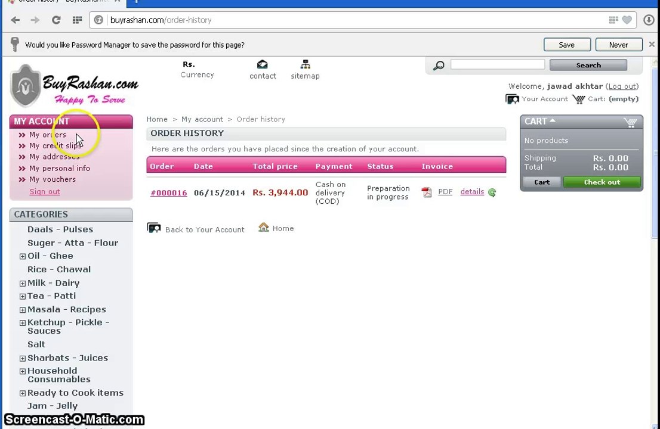Click the site info icon before URL

point(98,20)
